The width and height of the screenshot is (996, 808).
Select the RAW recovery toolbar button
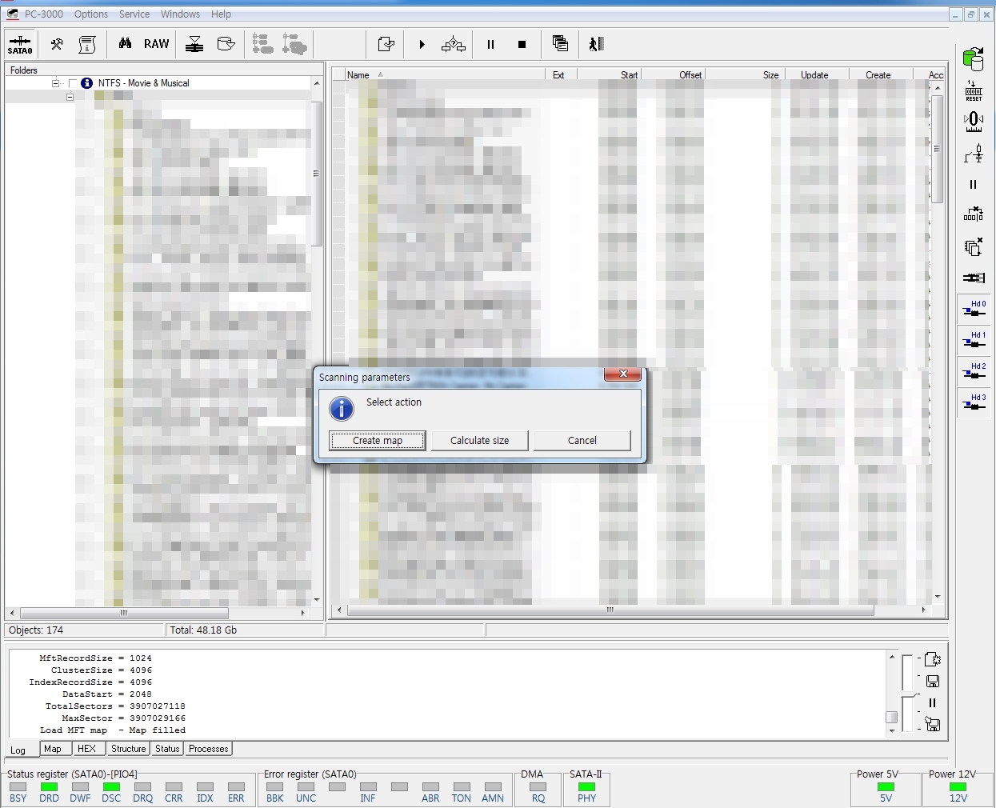(156, 44)
